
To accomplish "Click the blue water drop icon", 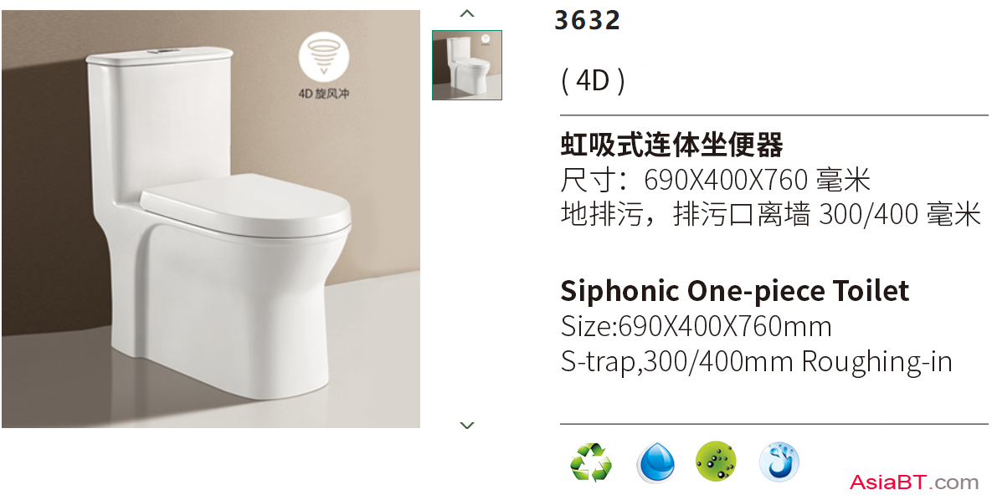I will 655,462.
